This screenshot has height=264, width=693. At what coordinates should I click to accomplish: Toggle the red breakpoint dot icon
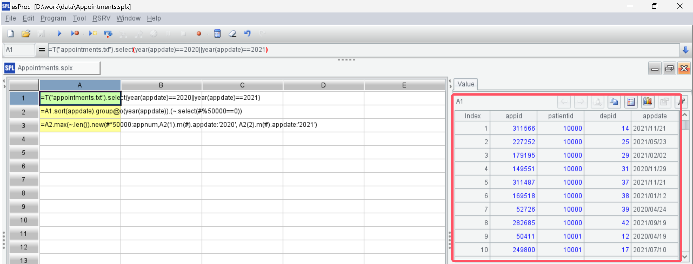click(x=199, y=33)
